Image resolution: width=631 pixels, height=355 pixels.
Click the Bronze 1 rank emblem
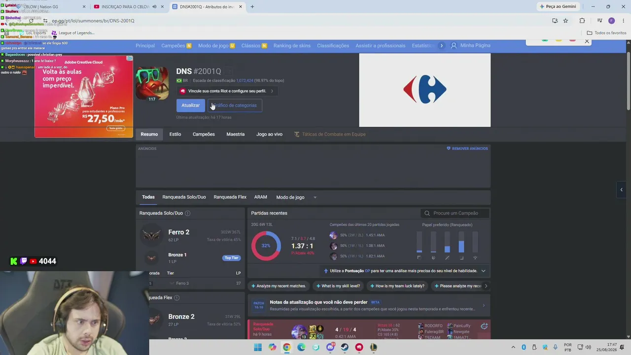[151, 258]
